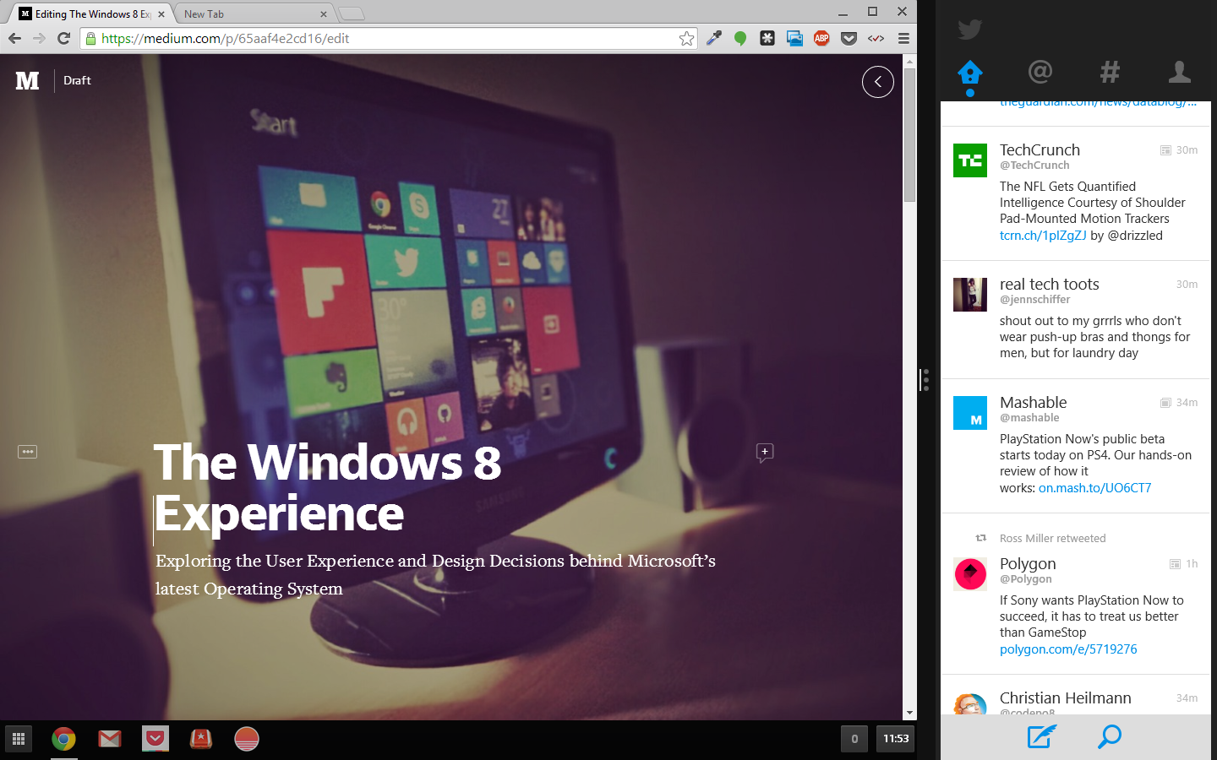Image resolution: width=1217 pixels, height=760 pixels.
Task: Click the Polygon avatar
Action: [x=970, y=574]
